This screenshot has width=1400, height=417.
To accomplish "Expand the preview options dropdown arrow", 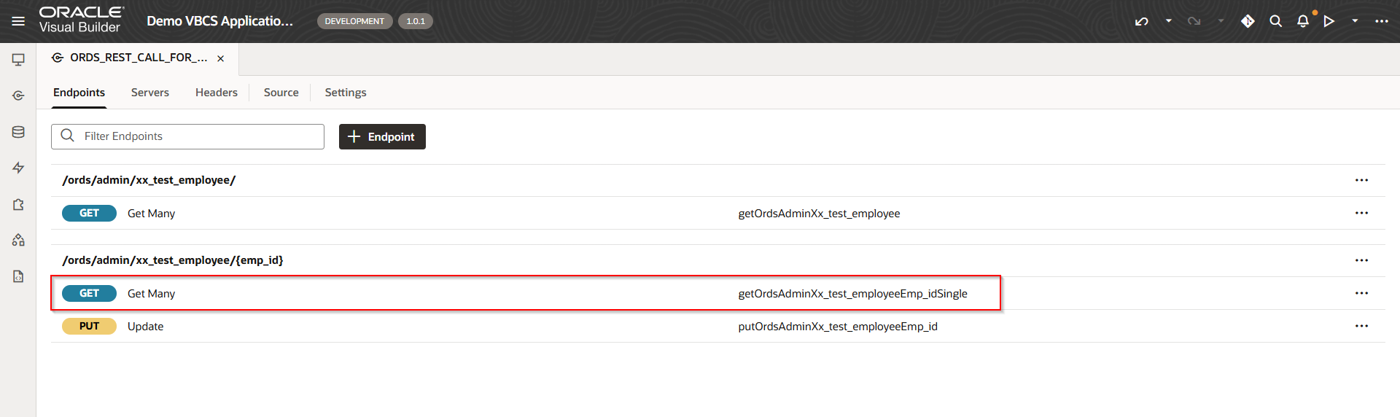I will (x=1355, y=21).
